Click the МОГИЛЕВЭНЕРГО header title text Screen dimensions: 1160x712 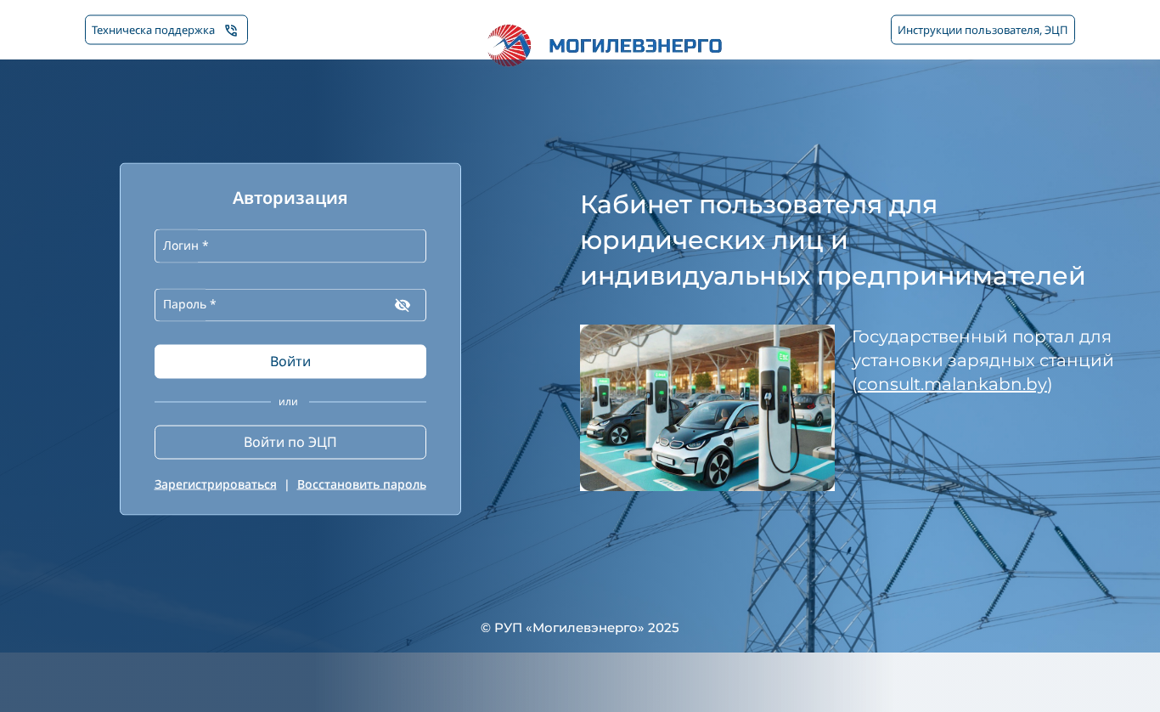click(635, 46)
